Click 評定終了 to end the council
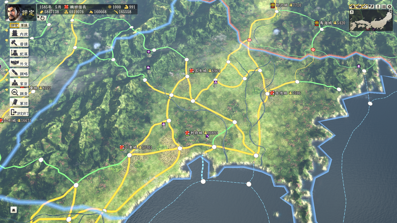This screenshot has width=397, height=223. 19,113
